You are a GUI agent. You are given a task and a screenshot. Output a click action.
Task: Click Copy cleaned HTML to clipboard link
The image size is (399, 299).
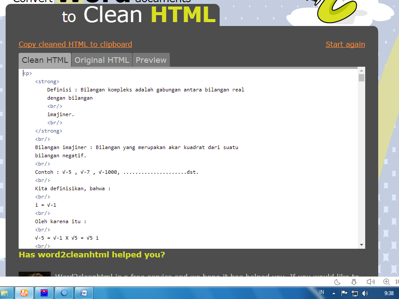[75, 44]
